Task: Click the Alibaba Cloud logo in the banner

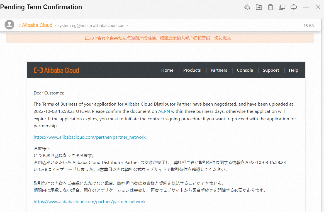Action: (x=56, y=70)
